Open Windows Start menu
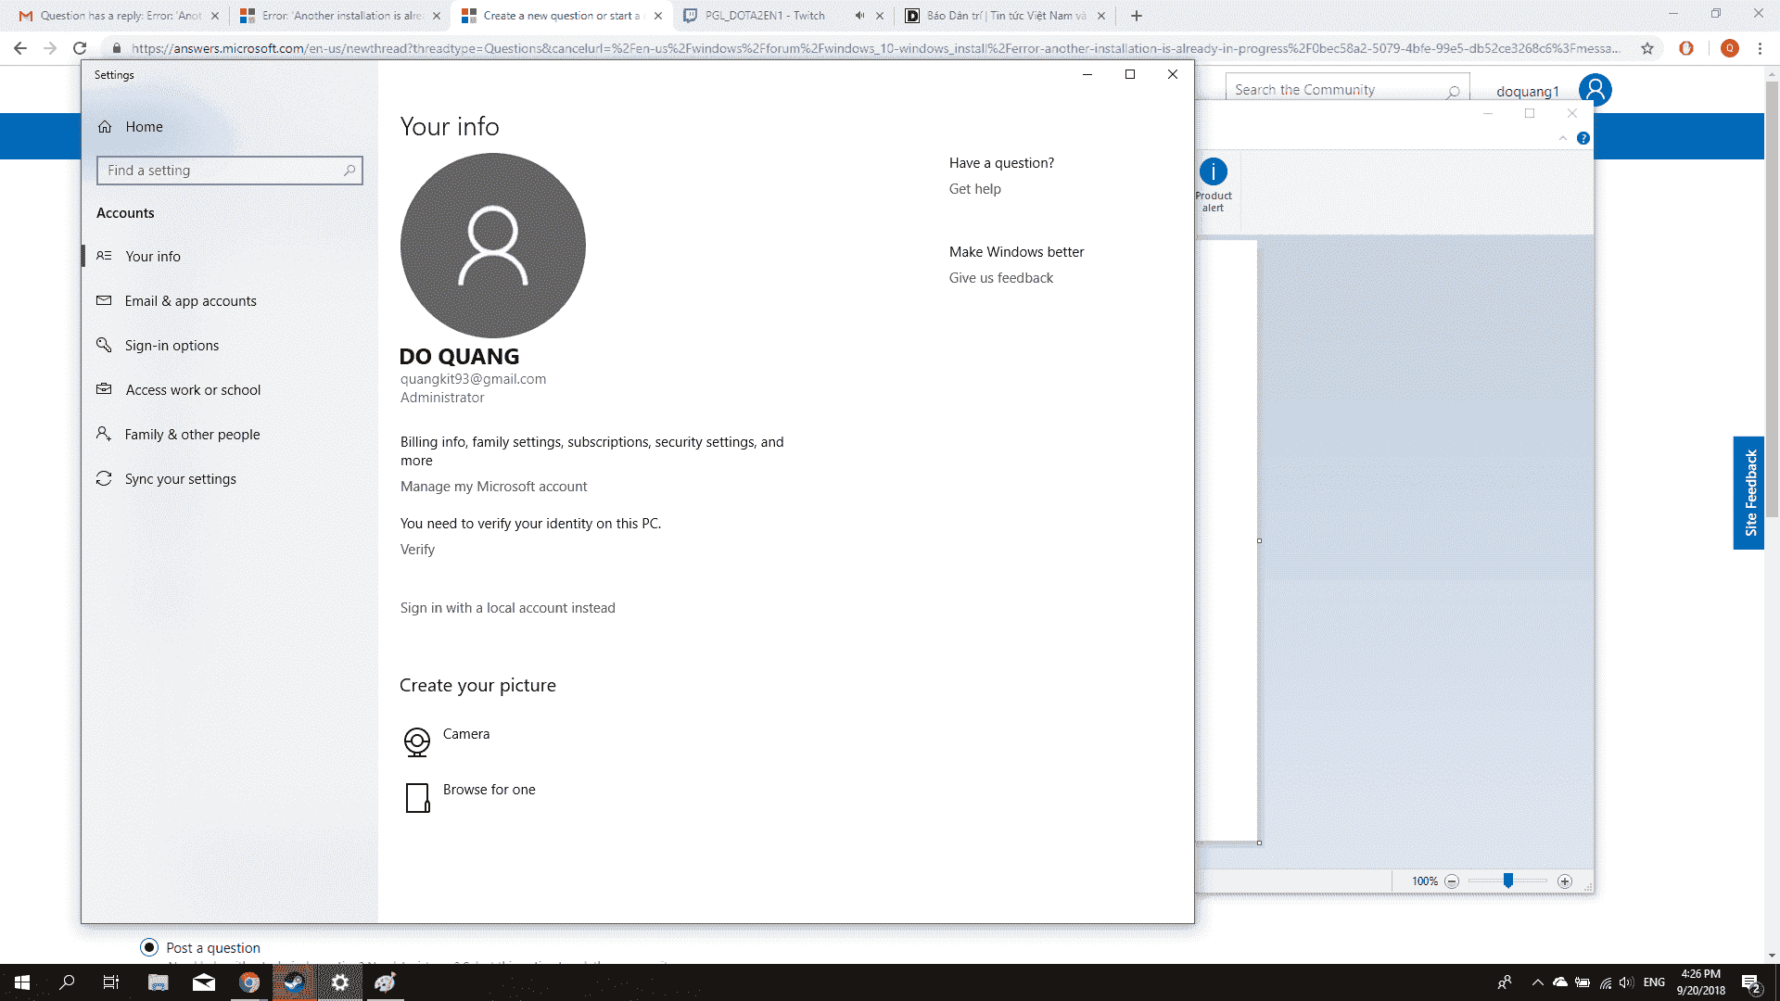This screenshot has height=1001, width=1780. 22,982
